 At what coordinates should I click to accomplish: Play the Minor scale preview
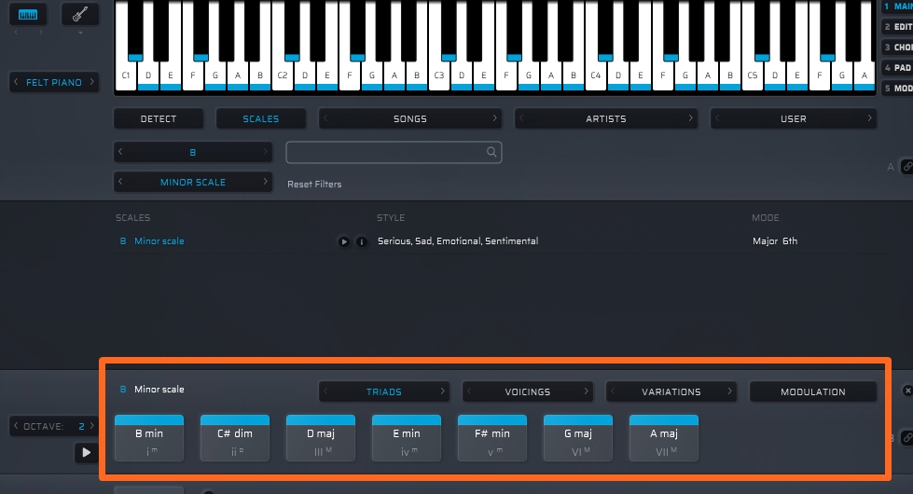coord(344,241)
